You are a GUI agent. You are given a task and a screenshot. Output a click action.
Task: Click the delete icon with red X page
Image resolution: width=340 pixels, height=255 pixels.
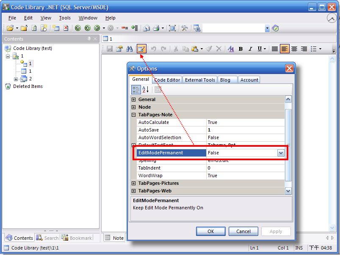[66, 28]
